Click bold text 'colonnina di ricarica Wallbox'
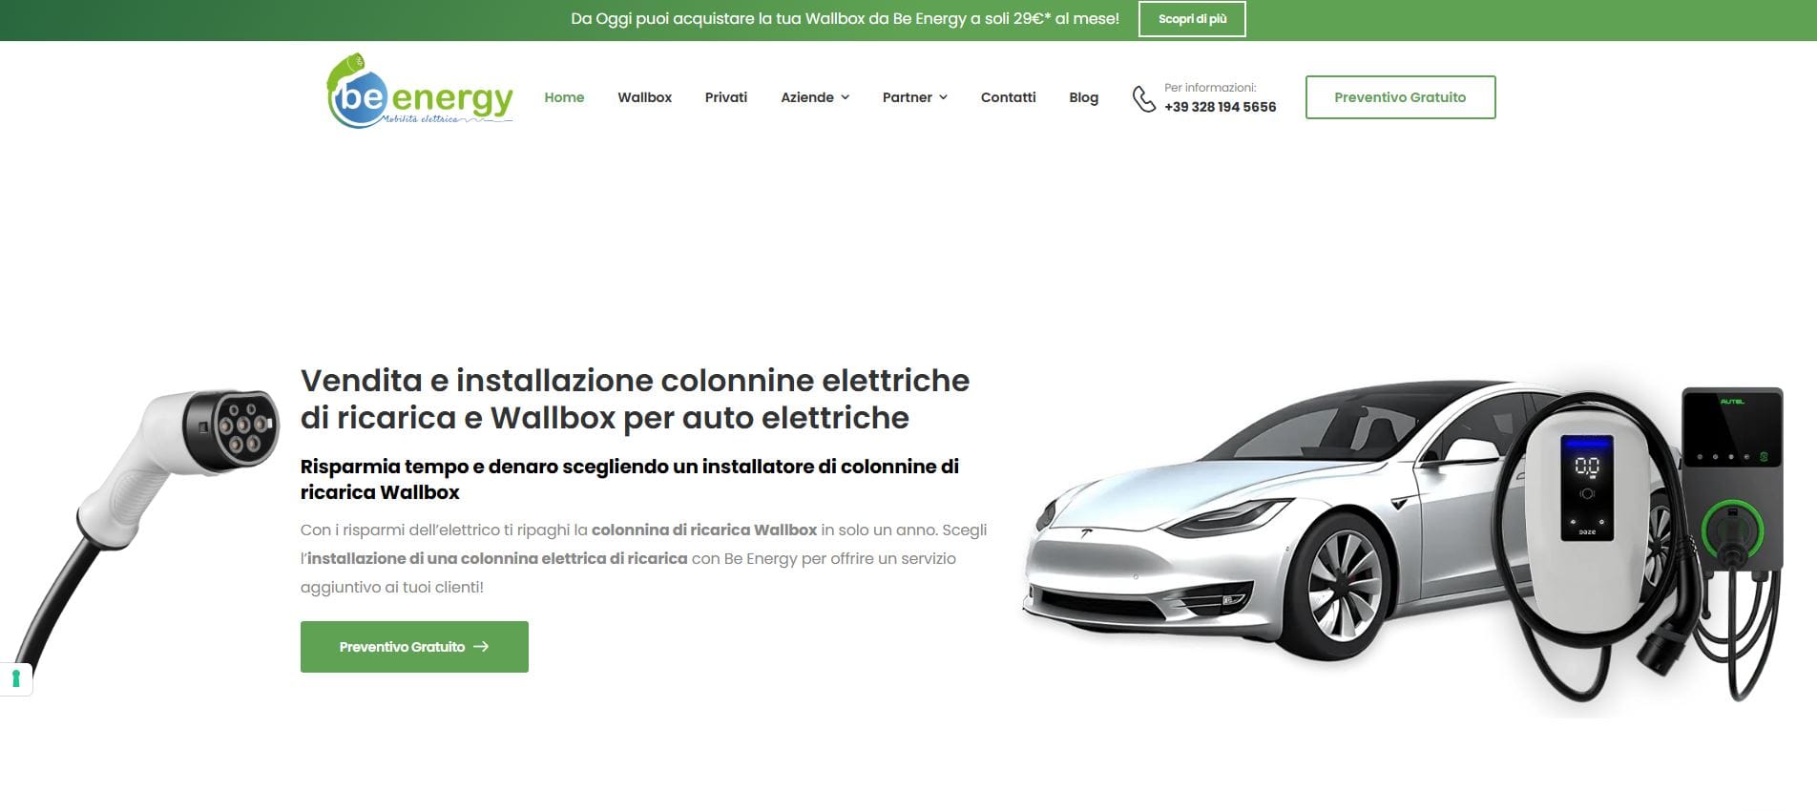The image size is (1817, 811). (x=704, y=530)
